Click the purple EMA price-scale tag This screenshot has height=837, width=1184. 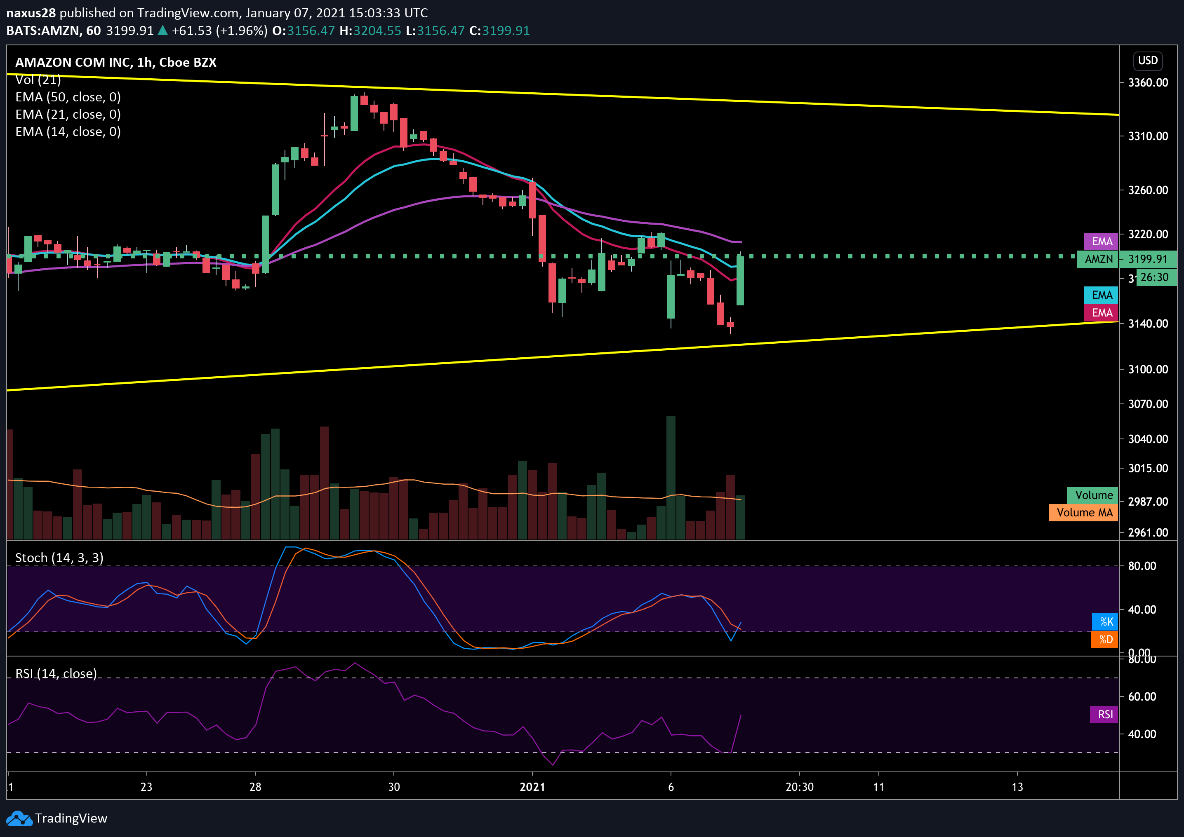(x=1100, y=241)
